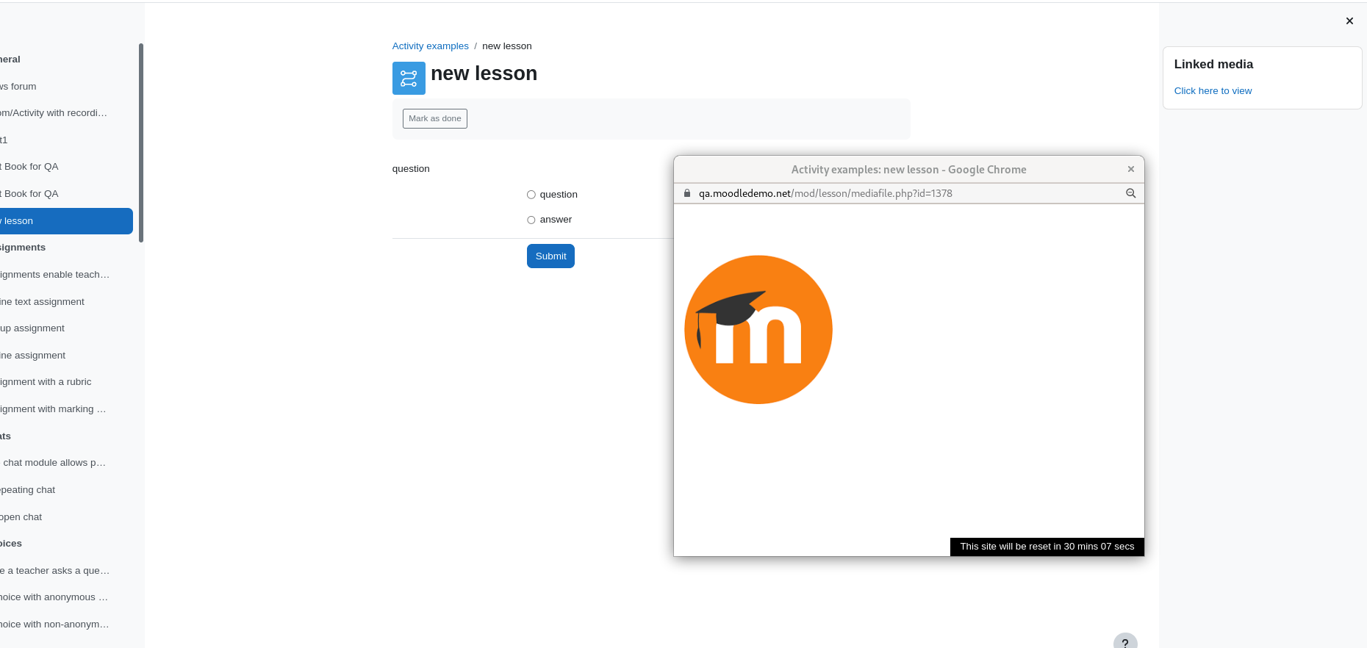Open the text assignment sidebar item

[43, 302]
